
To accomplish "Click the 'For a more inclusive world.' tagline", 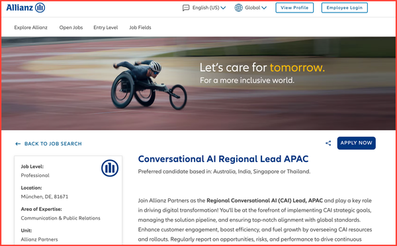I will (x=247, y=81).
